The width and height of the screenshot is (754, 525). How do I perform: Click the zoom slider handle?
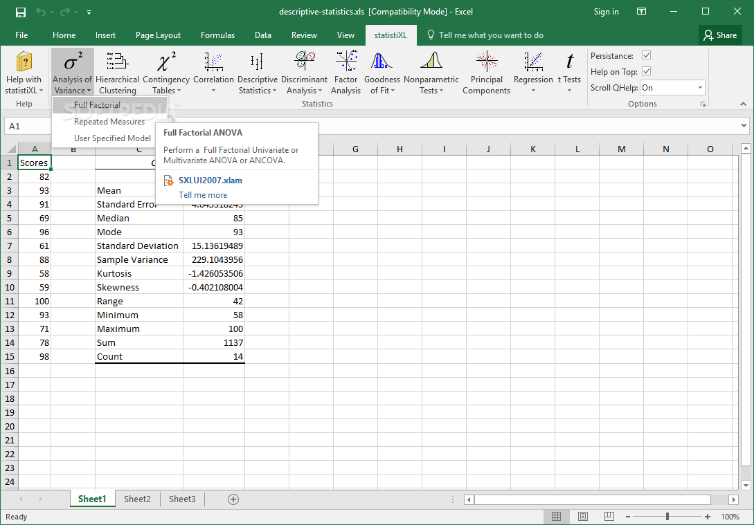667,517
